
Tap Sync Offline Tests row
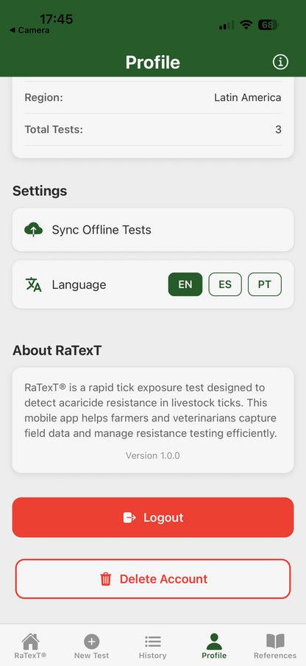153,230
